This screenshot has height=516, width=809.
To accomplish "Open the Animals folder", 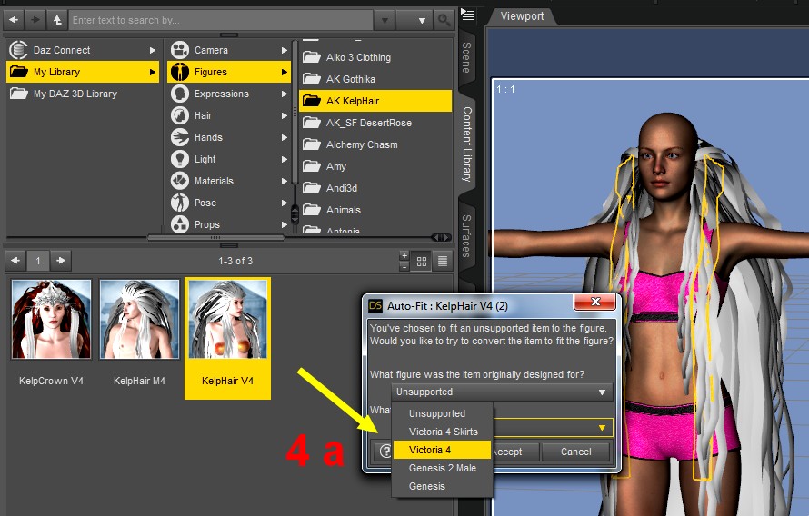I will [x=375, y=210].
